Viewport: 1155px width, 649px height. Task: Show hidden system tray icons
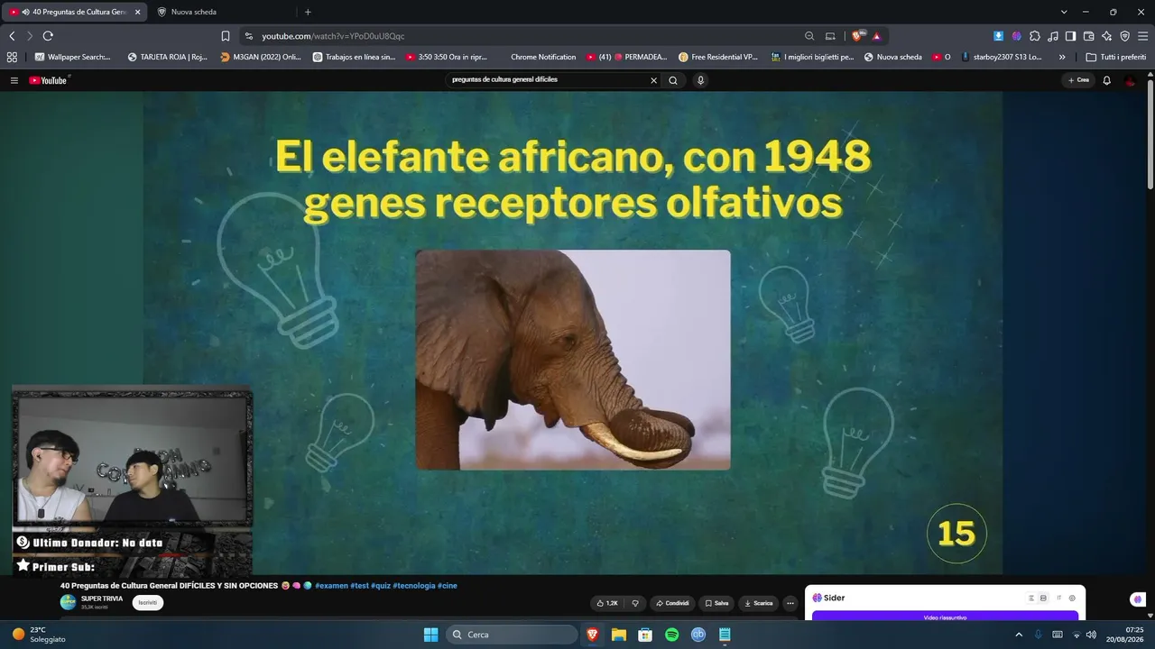point(1019,635)
